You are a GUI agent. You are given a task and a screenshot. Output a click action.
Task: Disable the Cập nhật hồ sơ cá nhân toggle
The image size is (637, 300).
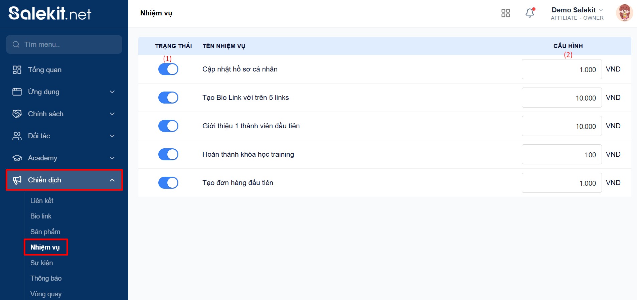168,69
